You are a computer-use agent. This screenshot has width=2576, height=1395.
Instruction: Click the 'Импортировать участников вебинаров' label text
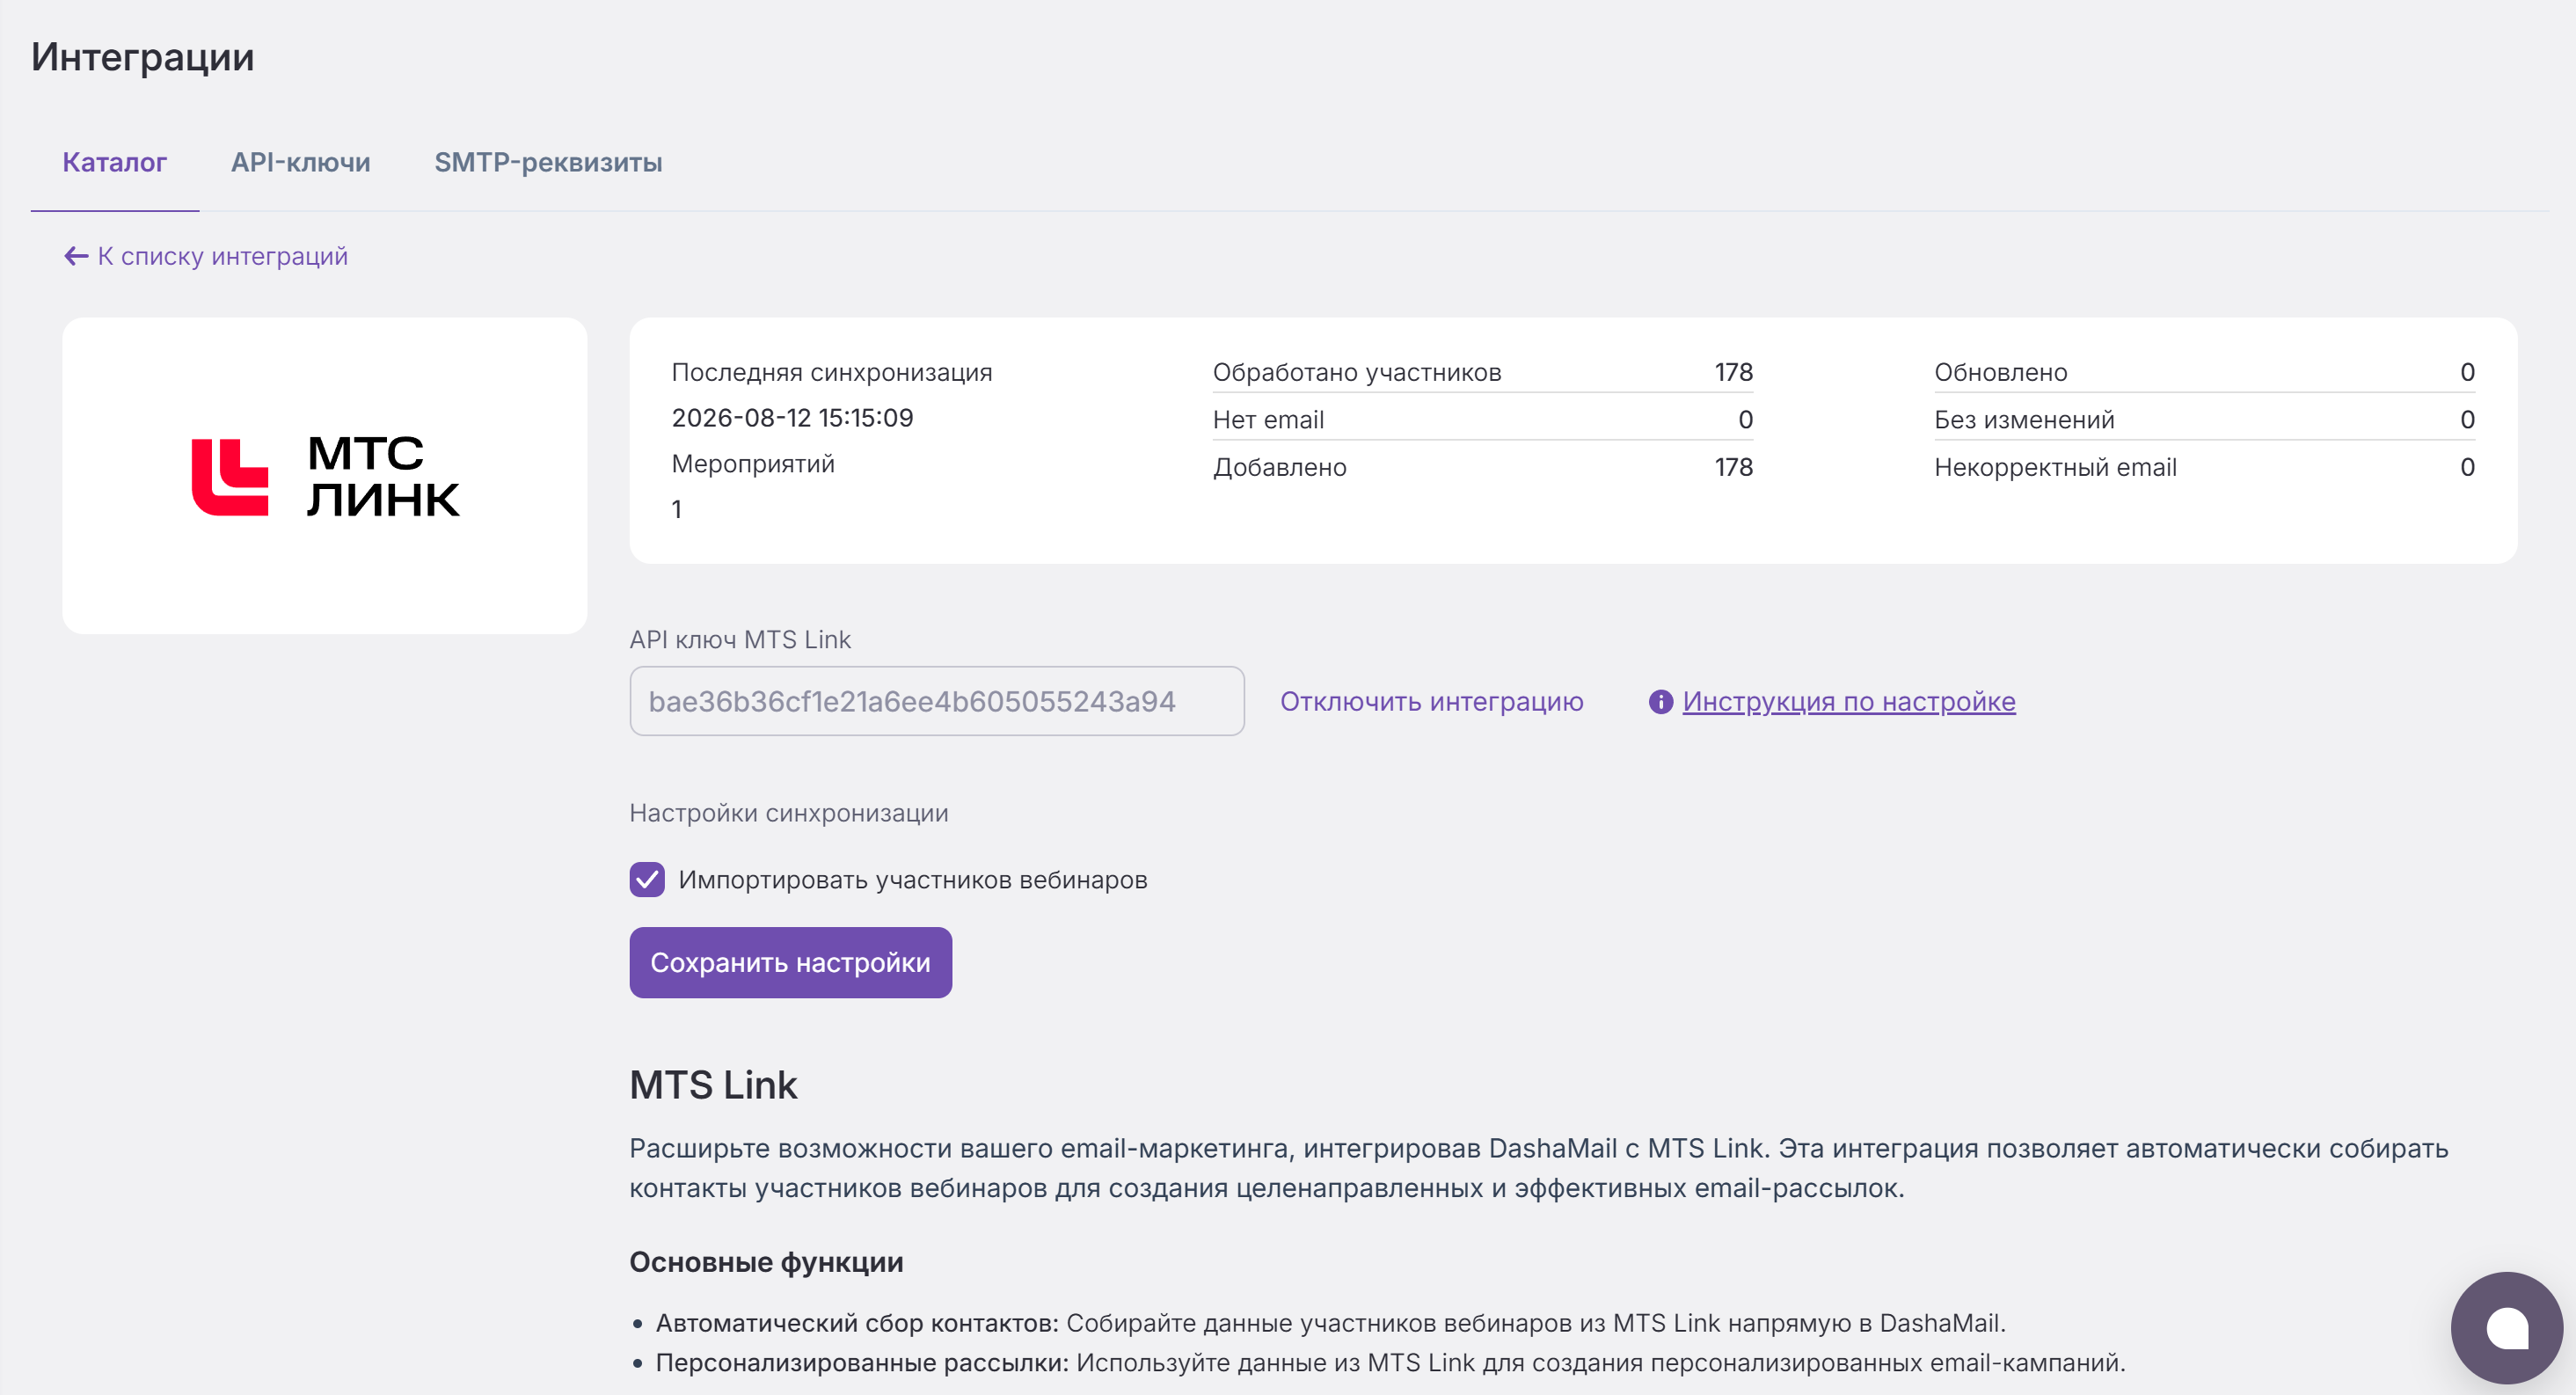pyautogui.click(x=913, y=880)
